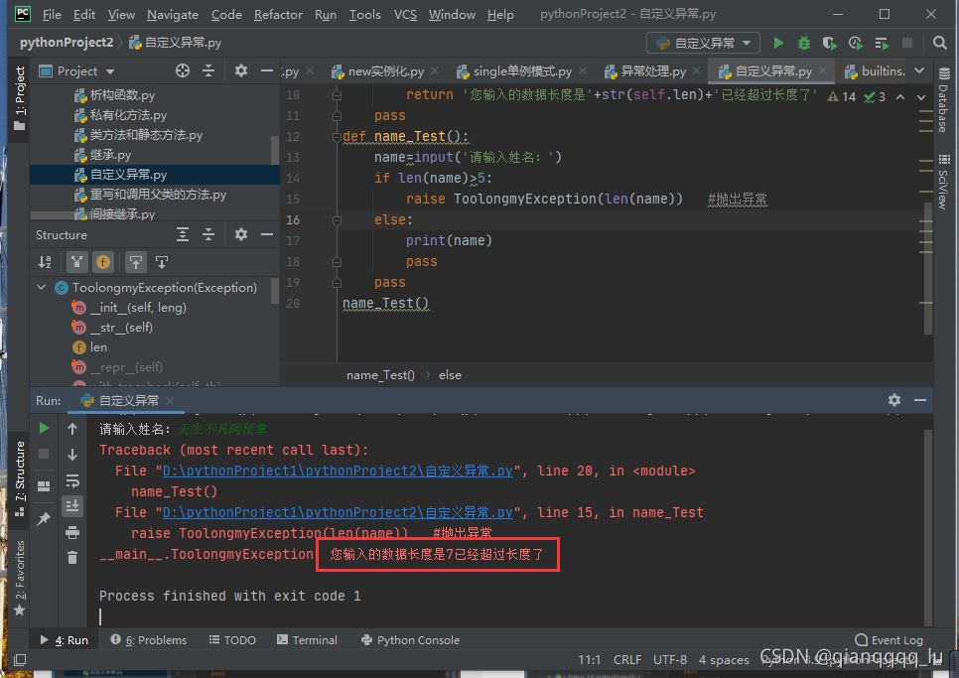Image resolution: width=959 pixels, height=678 pixels.
Task: Start debugging with the bug icon
Action: [804, 43]
